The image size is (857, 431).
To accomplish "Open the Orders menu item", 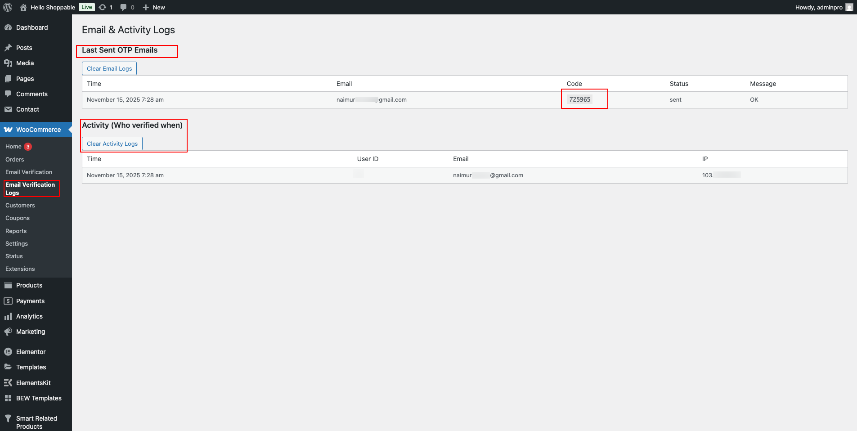I will 15,159.
